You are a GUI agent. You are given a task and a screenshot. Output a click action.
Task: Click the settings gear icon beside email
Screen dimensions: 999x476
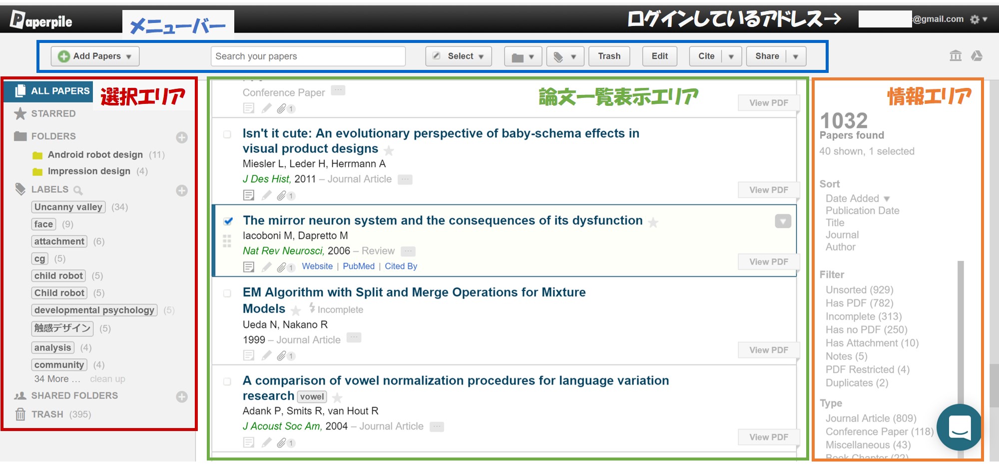tap(975, 19)
